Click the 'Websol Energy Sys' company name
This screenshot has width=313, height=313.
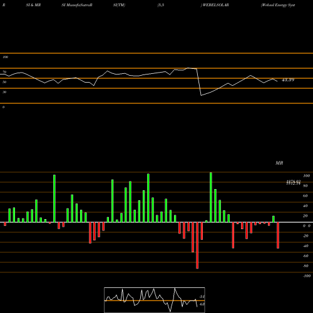(x=278, y=5)
